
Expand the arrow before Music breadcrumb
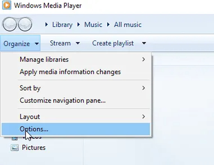[x=79, y=25]
